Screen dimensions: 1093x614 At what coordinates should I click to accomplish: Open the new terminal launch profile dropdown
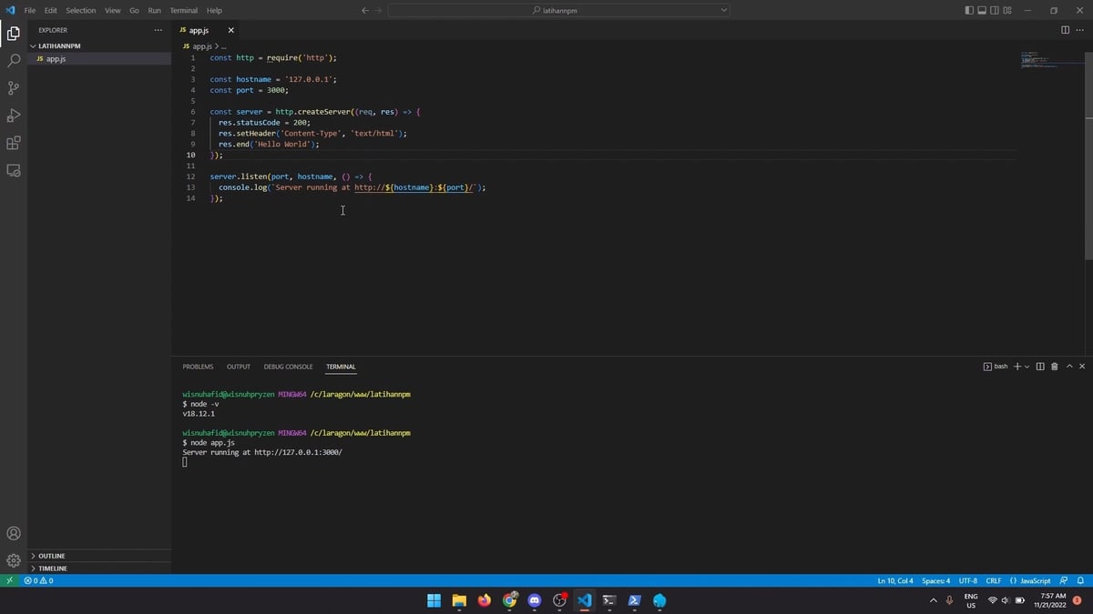tap(1027, 367)
